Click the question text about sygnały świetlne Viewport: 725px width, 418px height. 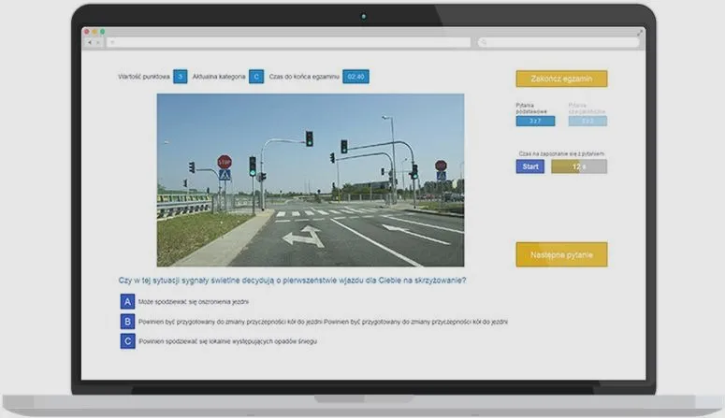pyautogui.click(x=292, y=281)
